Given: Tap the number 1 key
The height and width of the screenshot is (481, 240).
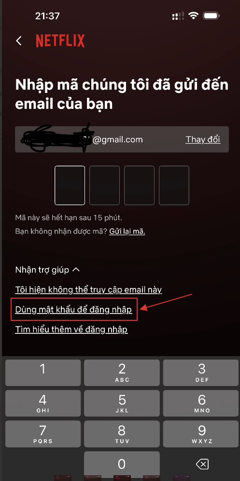Looking at the screenshot, I should click(43, 373).
